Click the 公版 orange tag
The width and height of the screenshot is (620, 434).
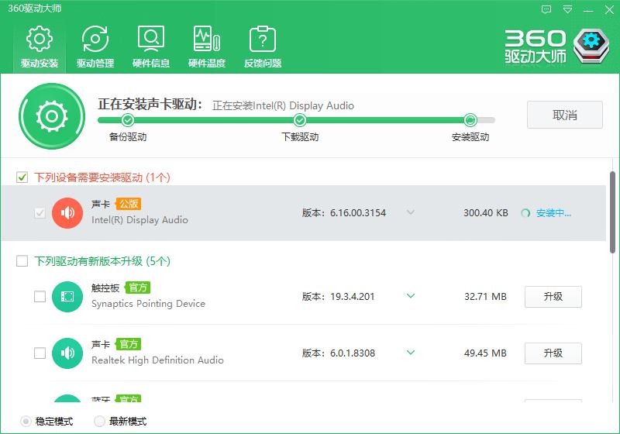click(129, 204)
